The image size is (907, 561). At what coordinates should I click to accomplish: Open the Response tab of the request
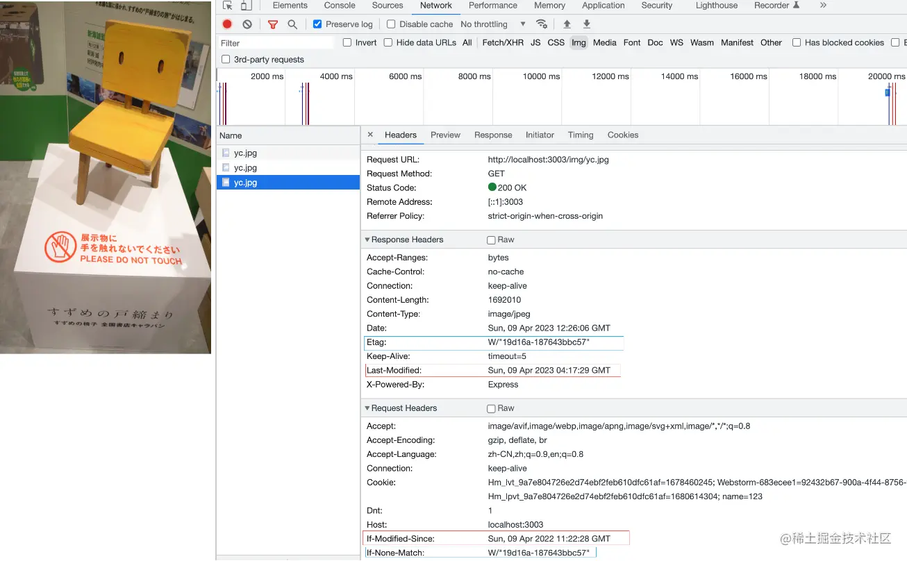pos(493,135)
